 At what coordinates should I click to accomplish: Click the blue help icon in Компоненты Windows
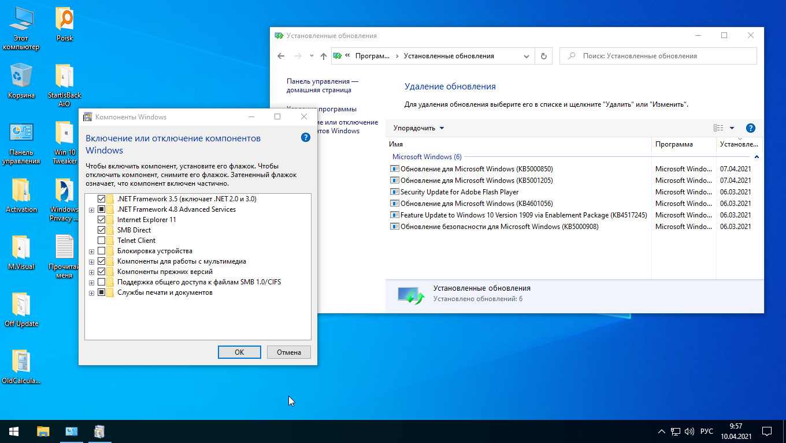pos(306,137)
